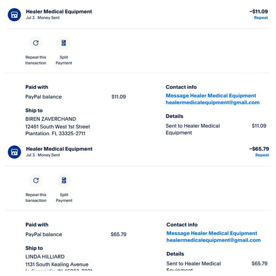This screenshot has width=276, height=276.
Task: Click the healermedicalequipment@gmail.com email in the $11.09 transaction
Action: [x=213, y=103]
